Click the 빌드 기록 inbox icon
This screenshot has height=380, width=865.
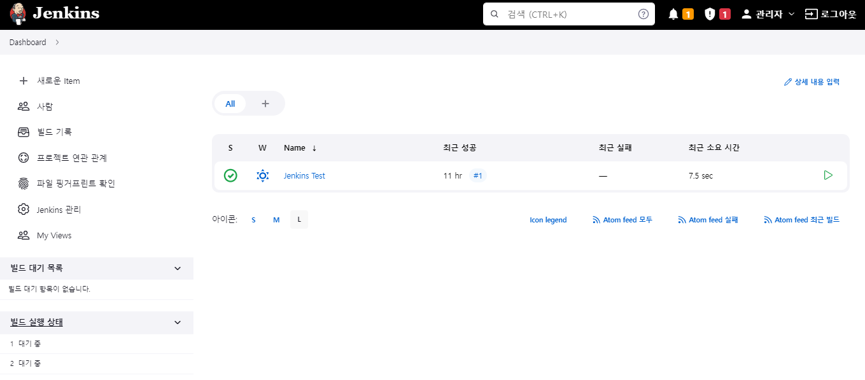click(24, 132)
